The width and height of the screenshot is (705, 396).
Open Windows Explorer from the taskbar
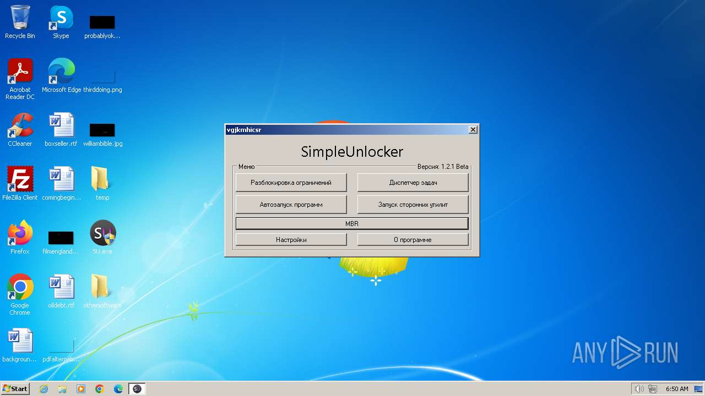(62, 389)
